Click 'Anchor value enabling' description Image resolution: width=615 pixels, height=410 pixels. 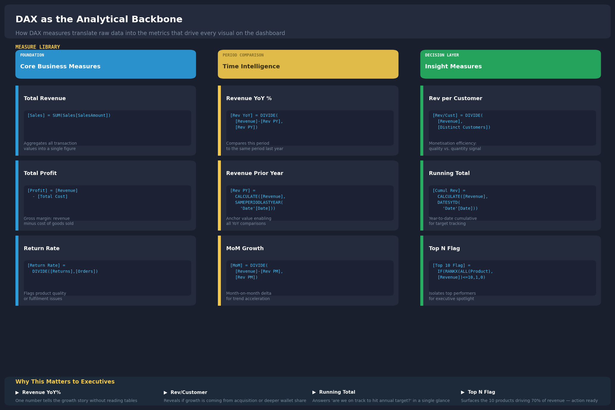249,218
